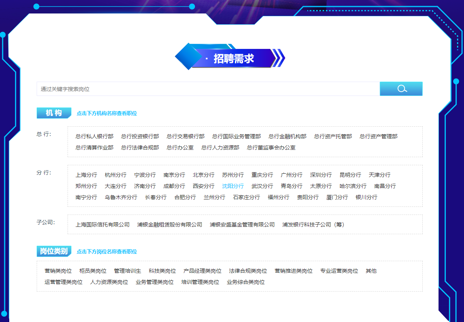
Task: Select 总行交易银行部 department
Action: (x=186, y=136)
